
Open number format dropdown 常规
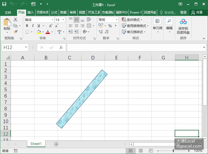pos(117,20)
